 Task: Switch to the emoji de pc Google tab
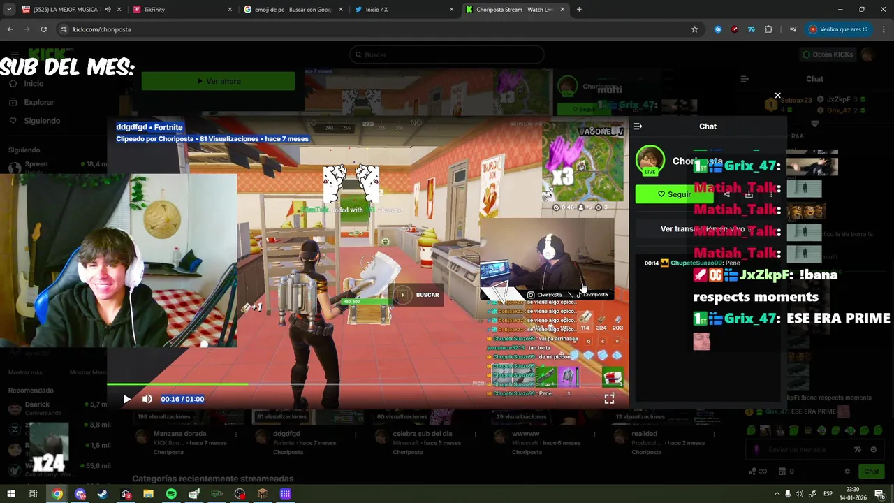coord(293,10)
